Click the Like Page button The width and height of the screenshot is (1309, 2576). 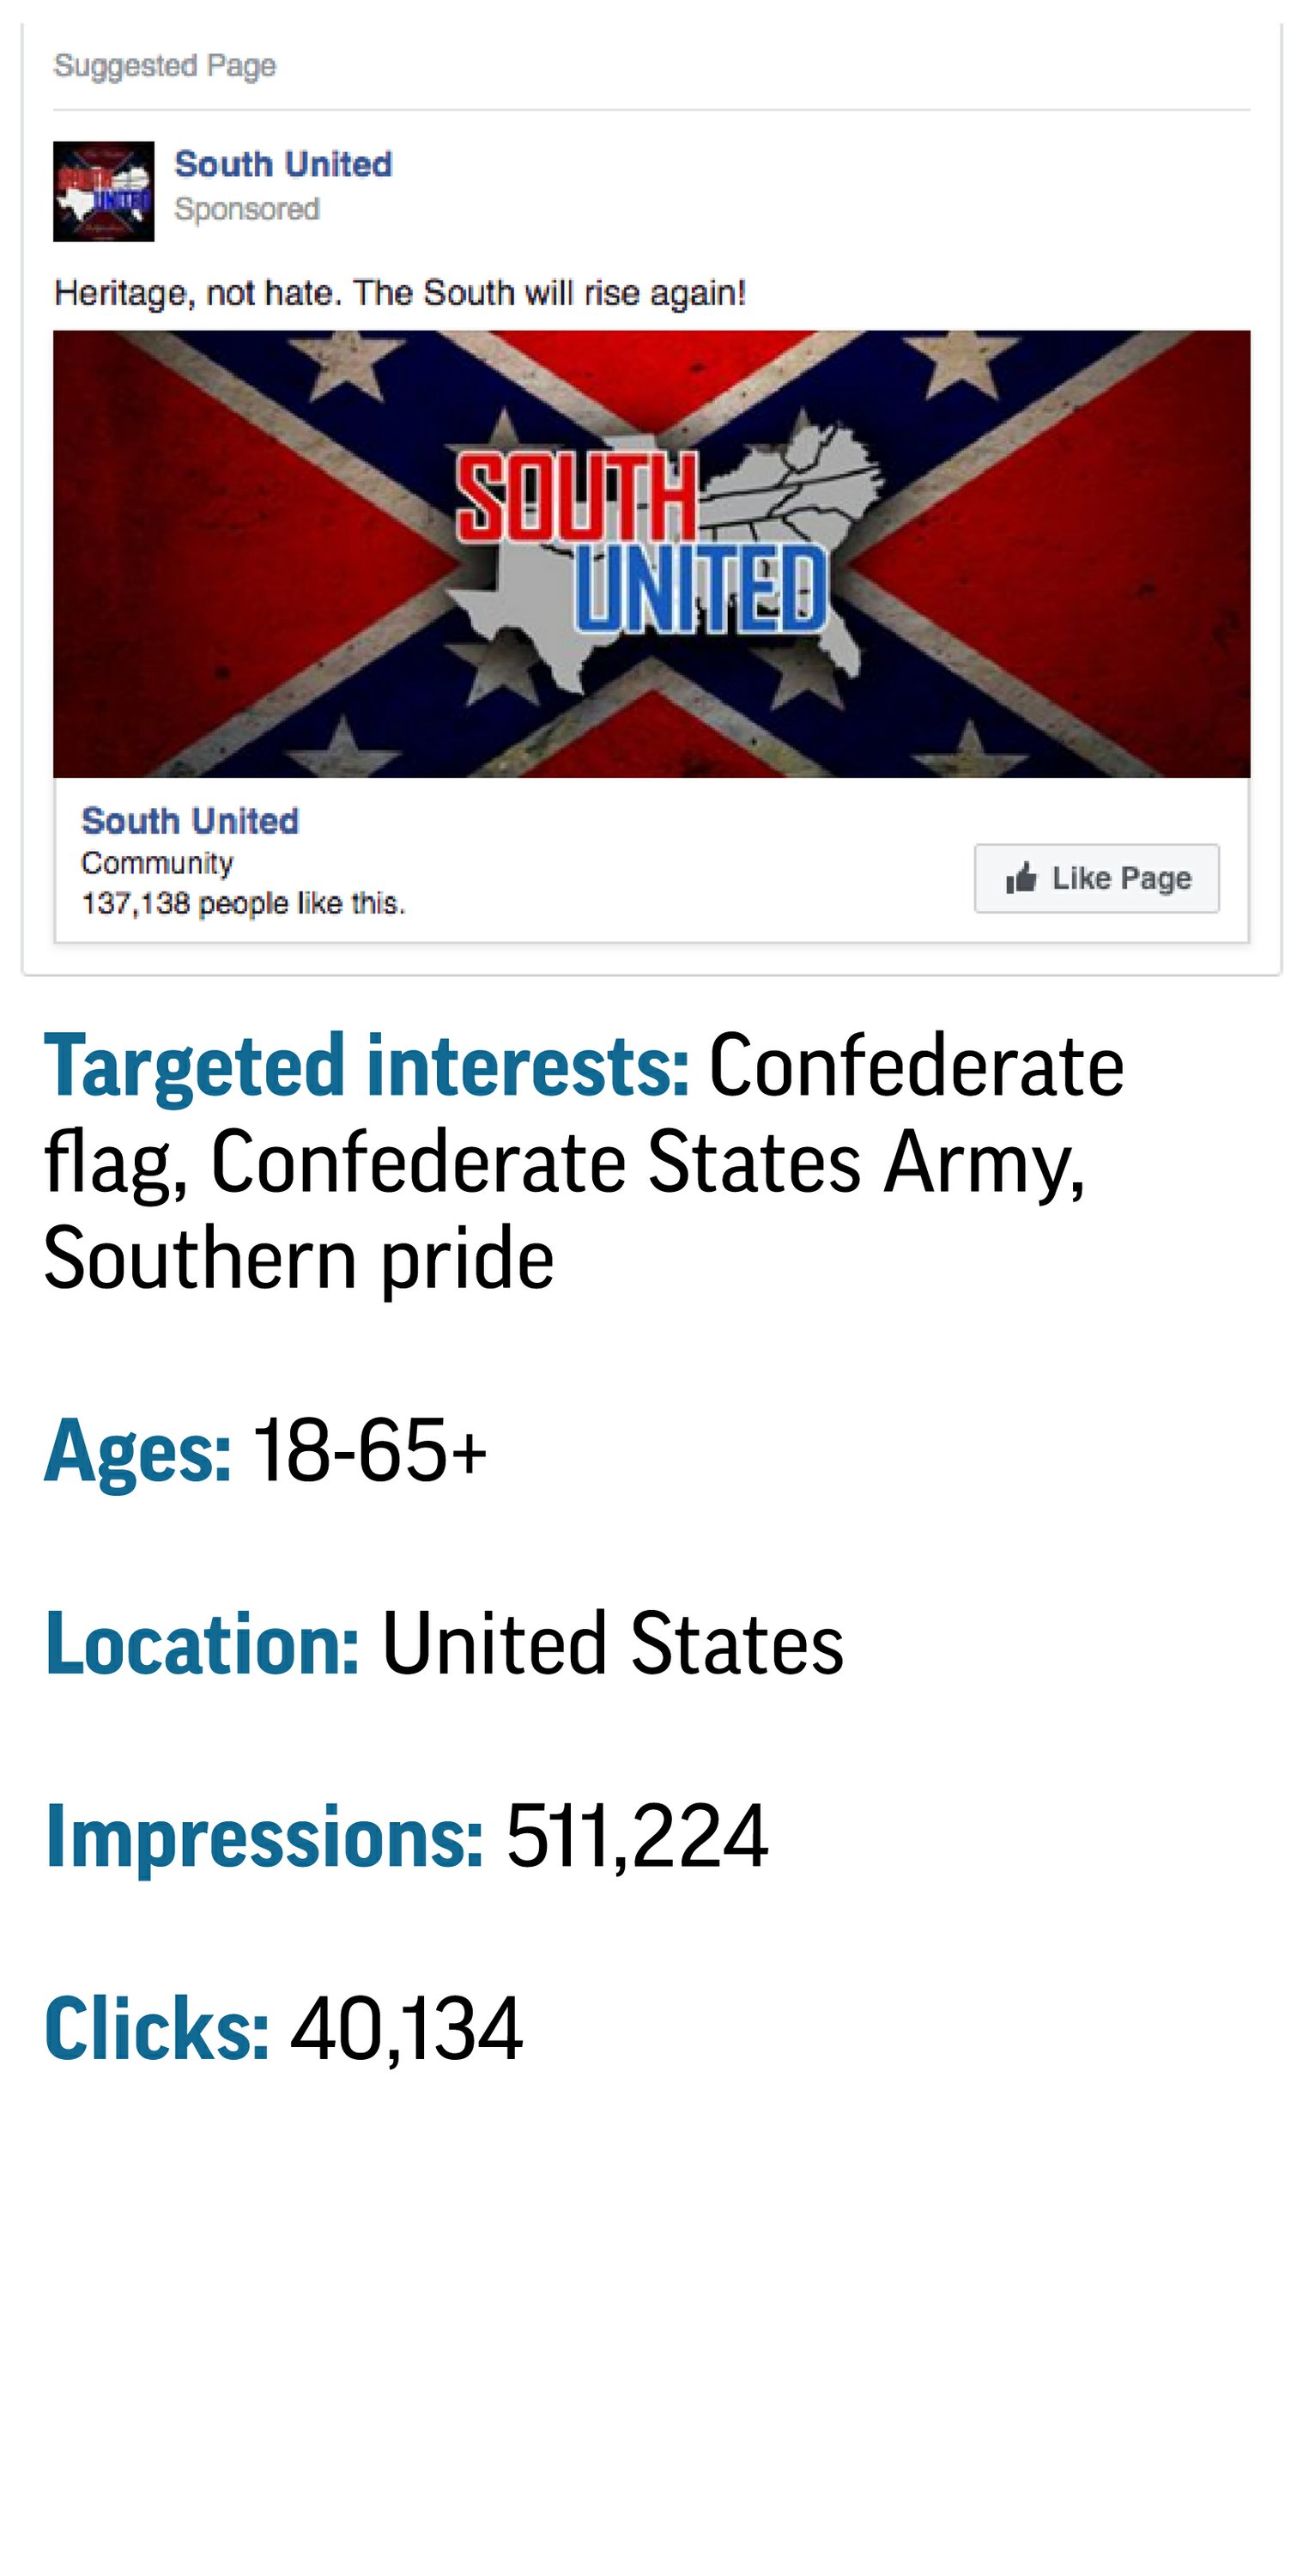tap(1096, 878)
